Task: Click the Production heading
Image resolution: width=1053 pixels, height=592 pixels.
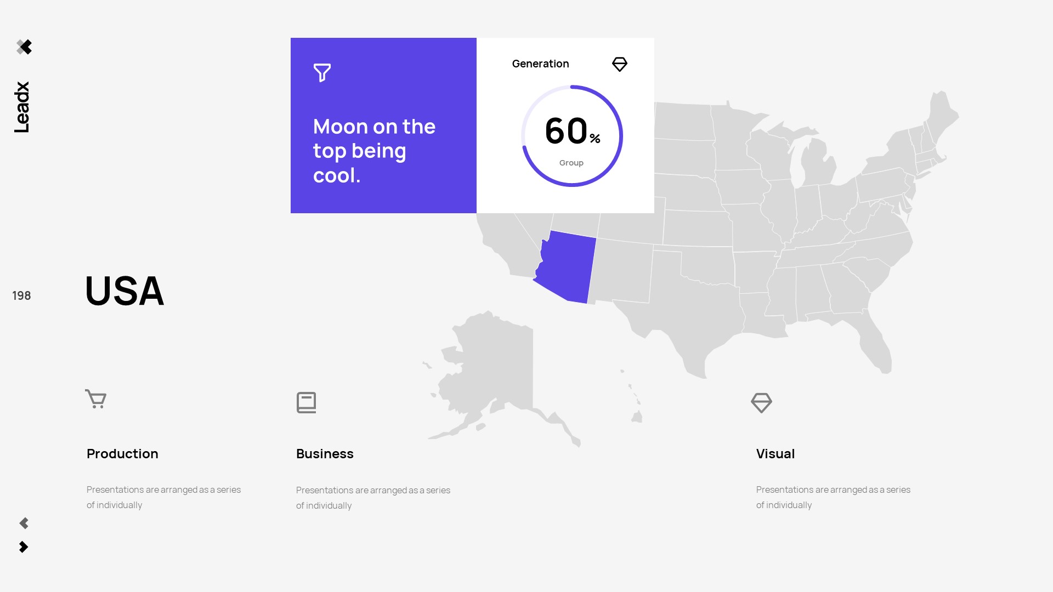Action: pos(122,454)
